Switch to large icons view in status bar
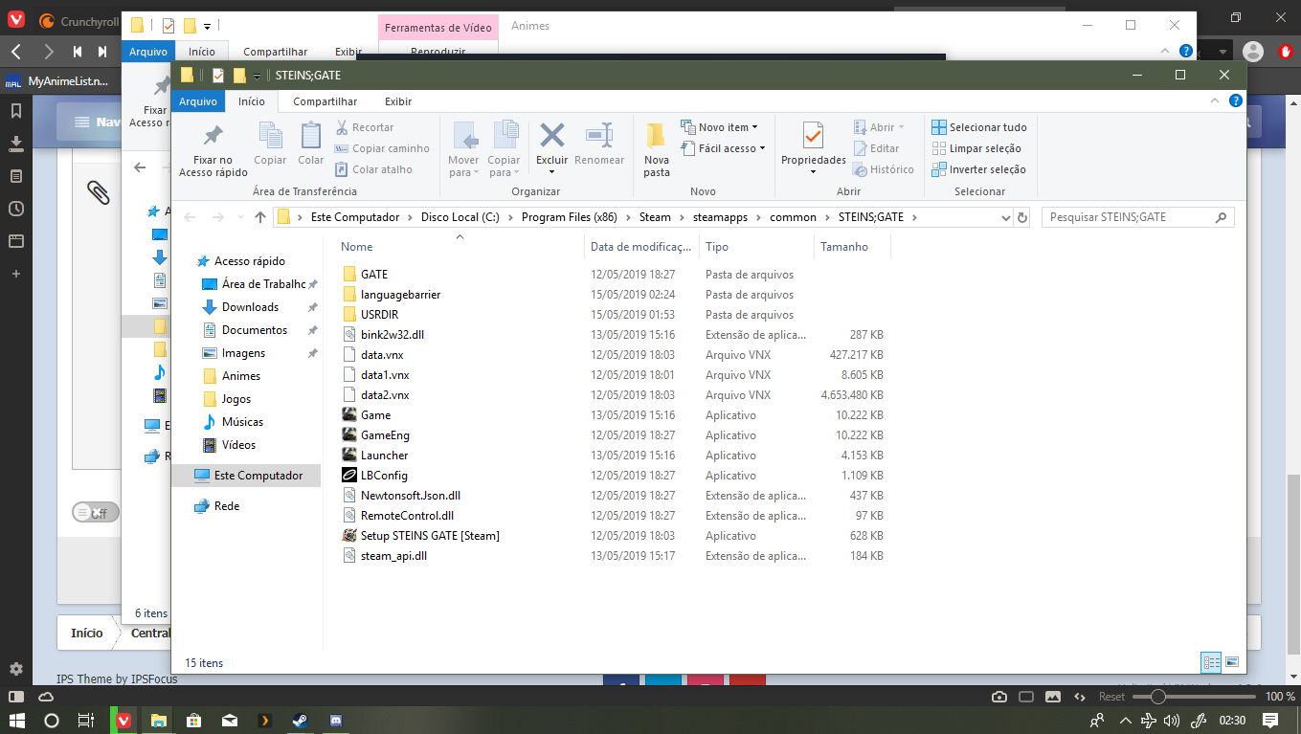The image size is (1301, 734). click(x=1232, y=662)
